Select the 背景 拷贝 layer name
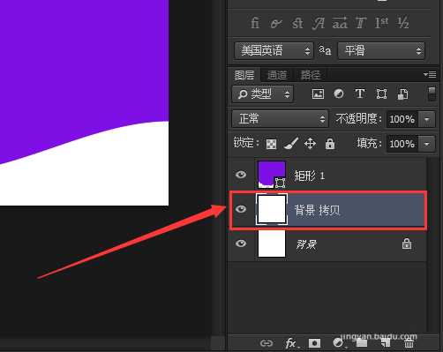The image size is (443, 352). tap(317, 210)
